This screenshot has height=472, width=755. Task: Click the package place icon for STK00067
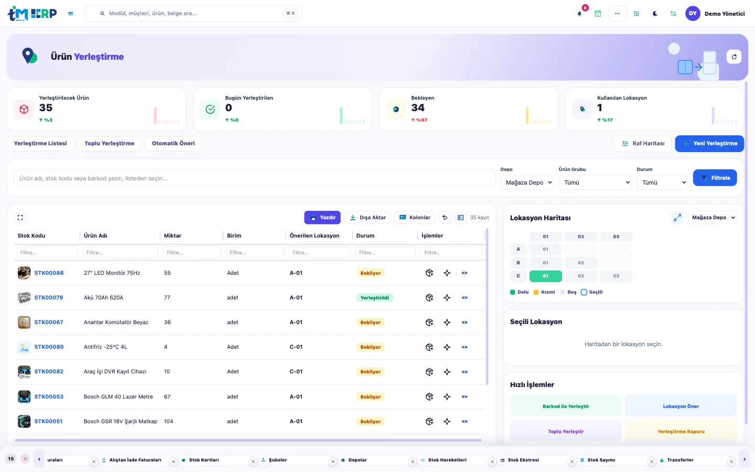429,323
